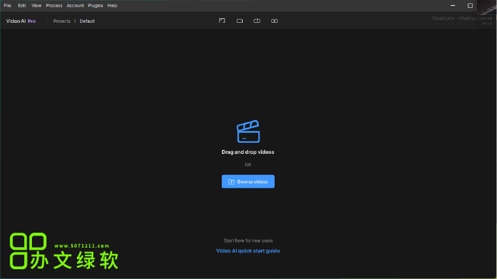
Task: Select the Default project breadcrumb
Action: [87, 21]
